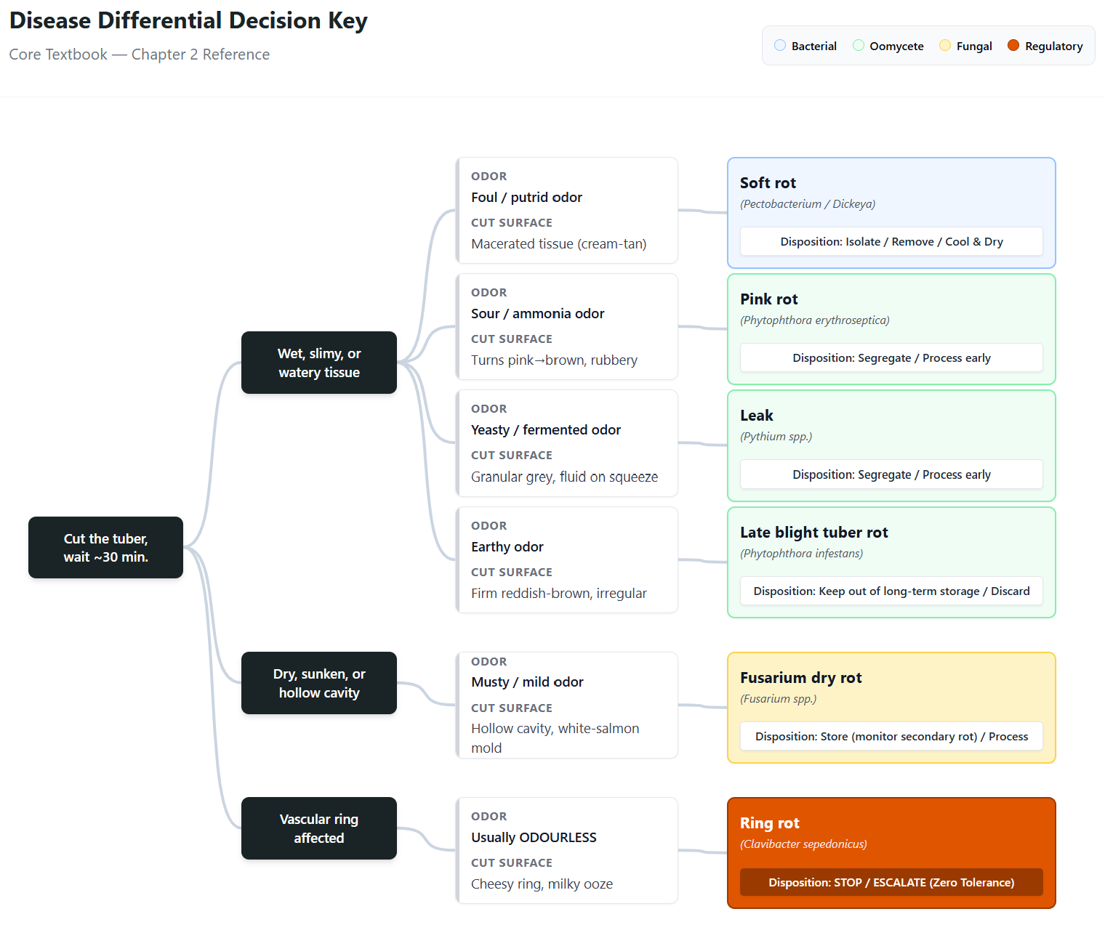Viewport: 1105px width, 946px height.
Task: Click the 'Cut the tuber, wait ~30 min.' root node
Action: click(105, 548)
